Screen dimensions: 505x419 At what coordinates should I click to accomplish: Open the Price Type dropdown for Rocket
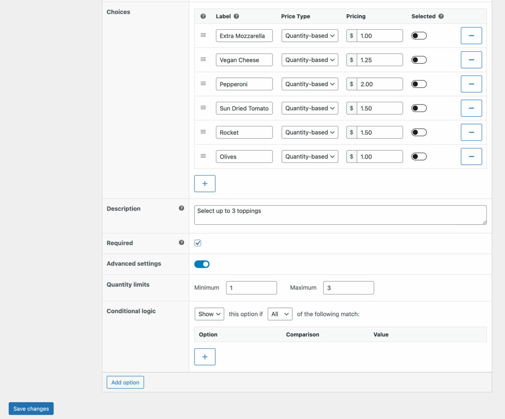(x=310, y=132)
